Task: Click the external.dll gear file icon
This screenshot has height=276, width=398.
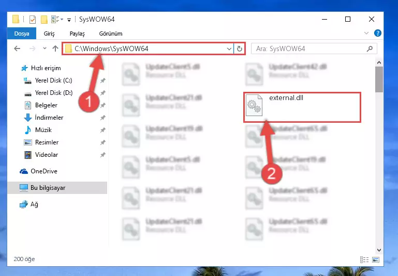Action: click(x=254, y=105)
